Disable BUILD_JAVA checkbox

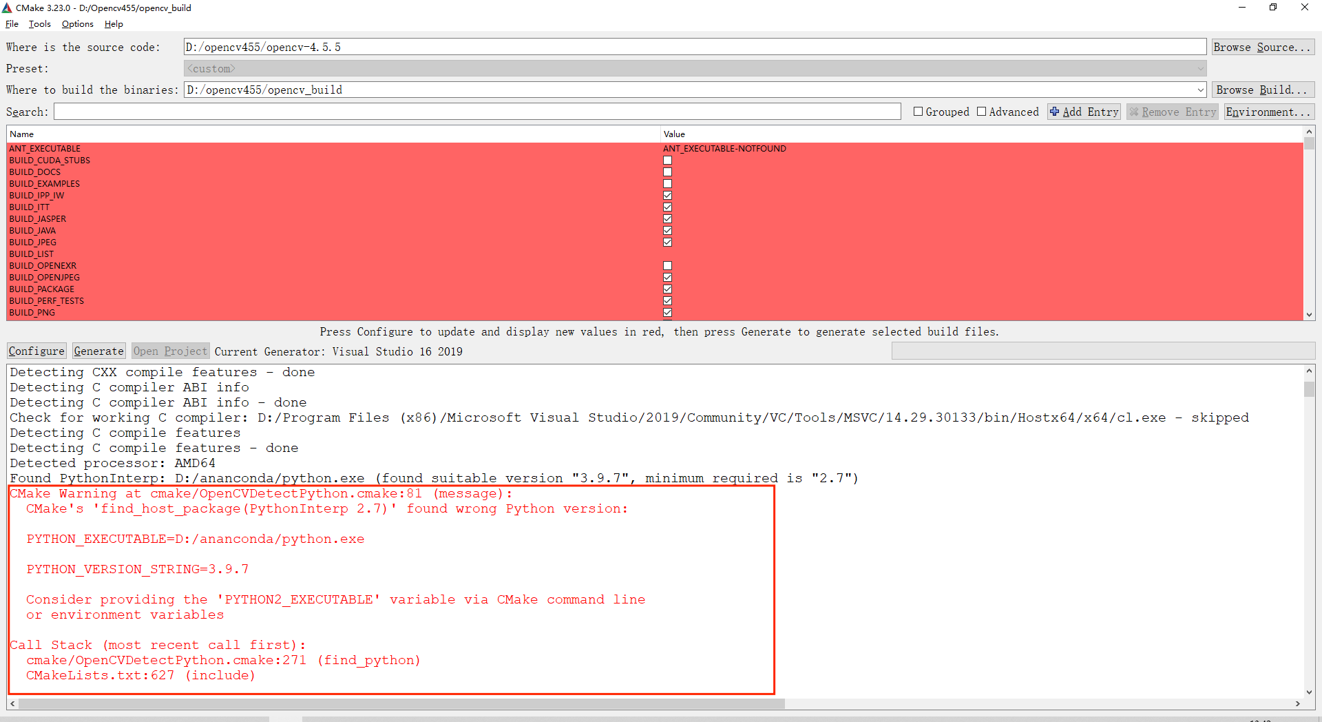[x=667, y=231]
